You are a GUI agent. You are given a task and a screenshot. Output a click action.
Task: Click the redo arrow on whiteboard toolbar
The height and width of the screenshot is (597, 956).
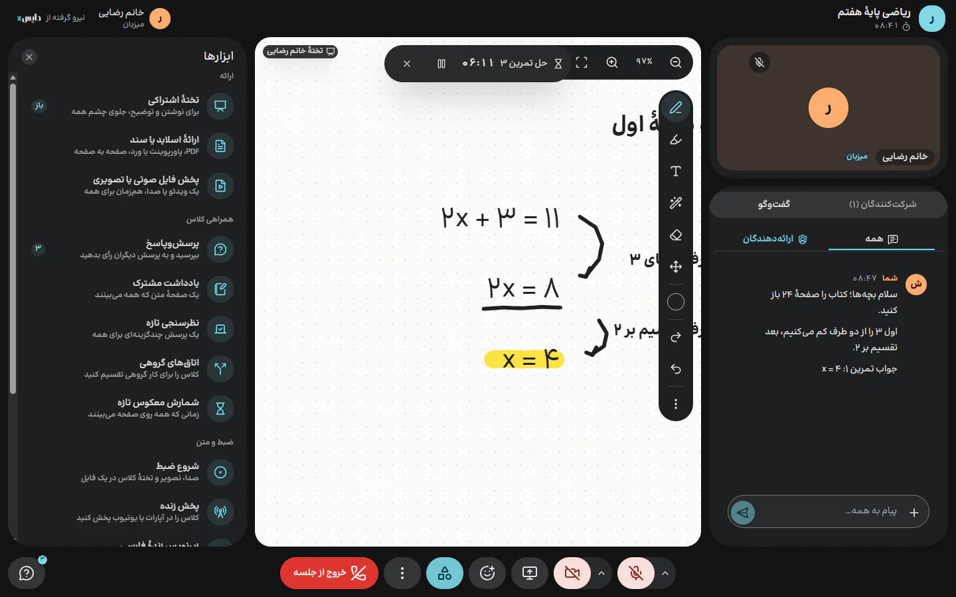click(676, 337)
